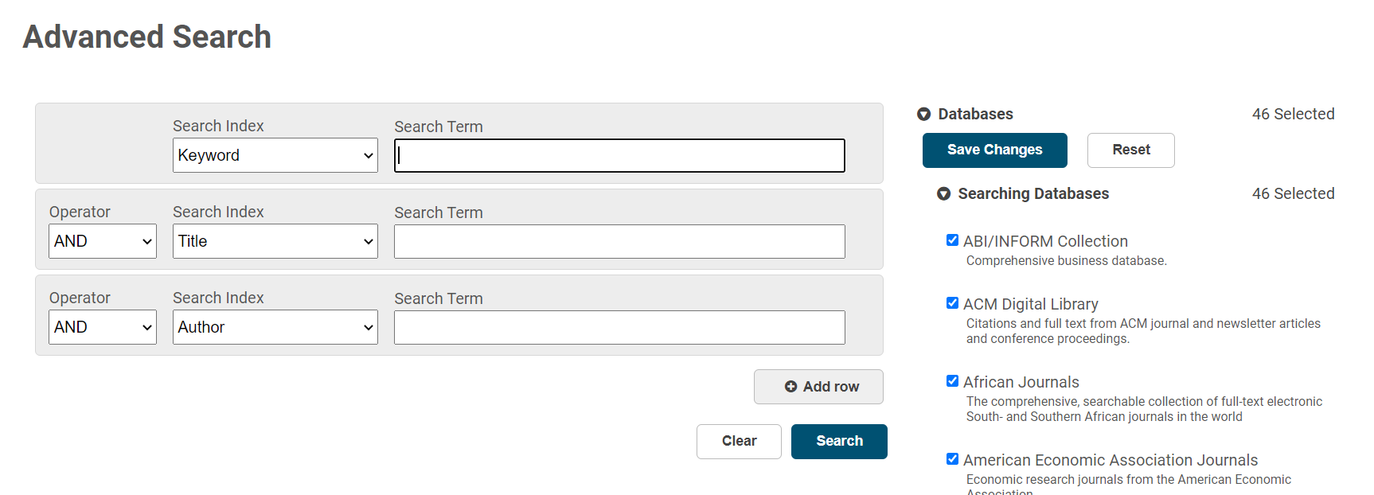Collapse the Databases section arrow icon

(x=923, y=115)
